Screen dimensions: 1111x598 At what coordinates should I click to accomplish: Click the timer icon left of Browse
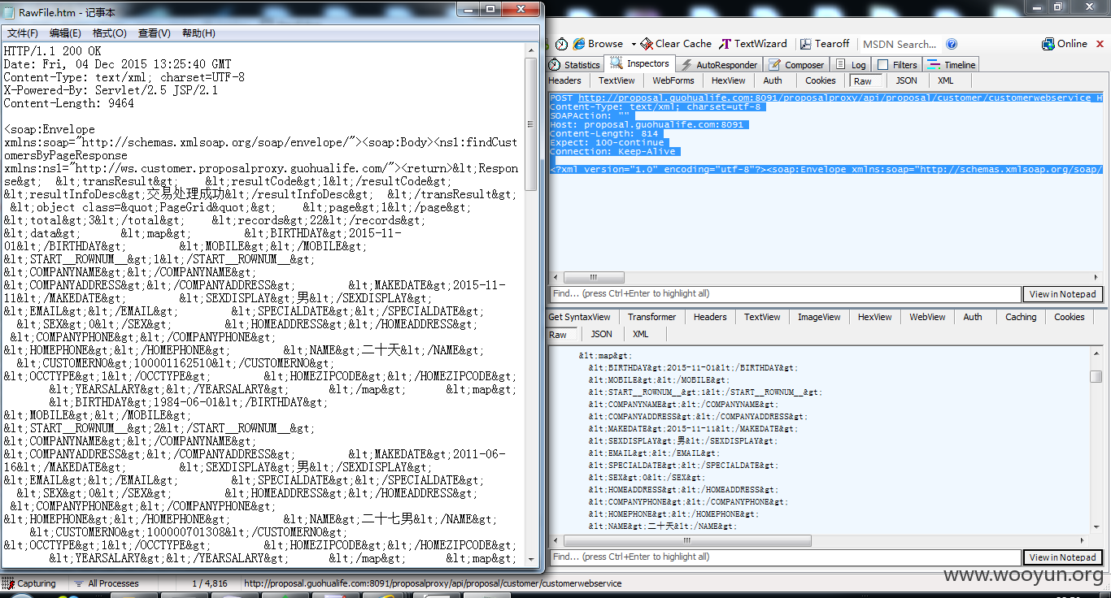pos(561,44)
